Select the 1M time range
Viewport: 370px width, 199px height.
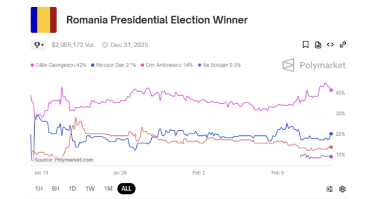108,188
